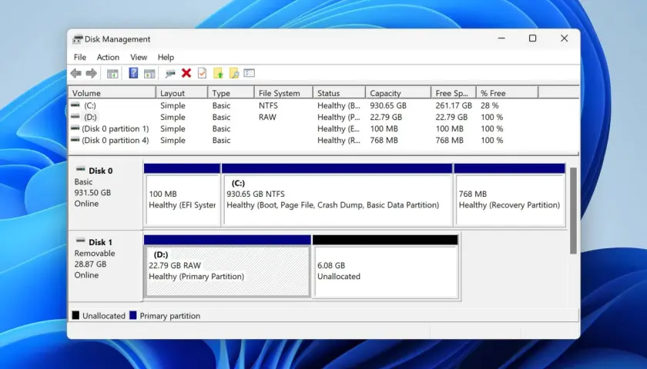Click the Disk 1 label header

[100, 242]
